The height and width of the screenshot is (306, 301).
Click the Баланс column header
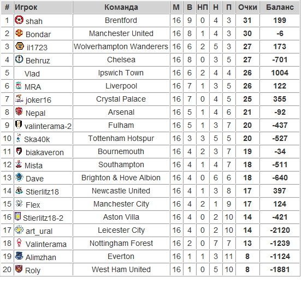[x=280, y=7]
